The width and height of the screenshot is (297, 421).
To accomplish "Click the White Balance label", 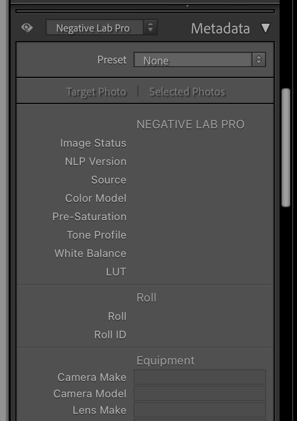I will click(90, 254).
